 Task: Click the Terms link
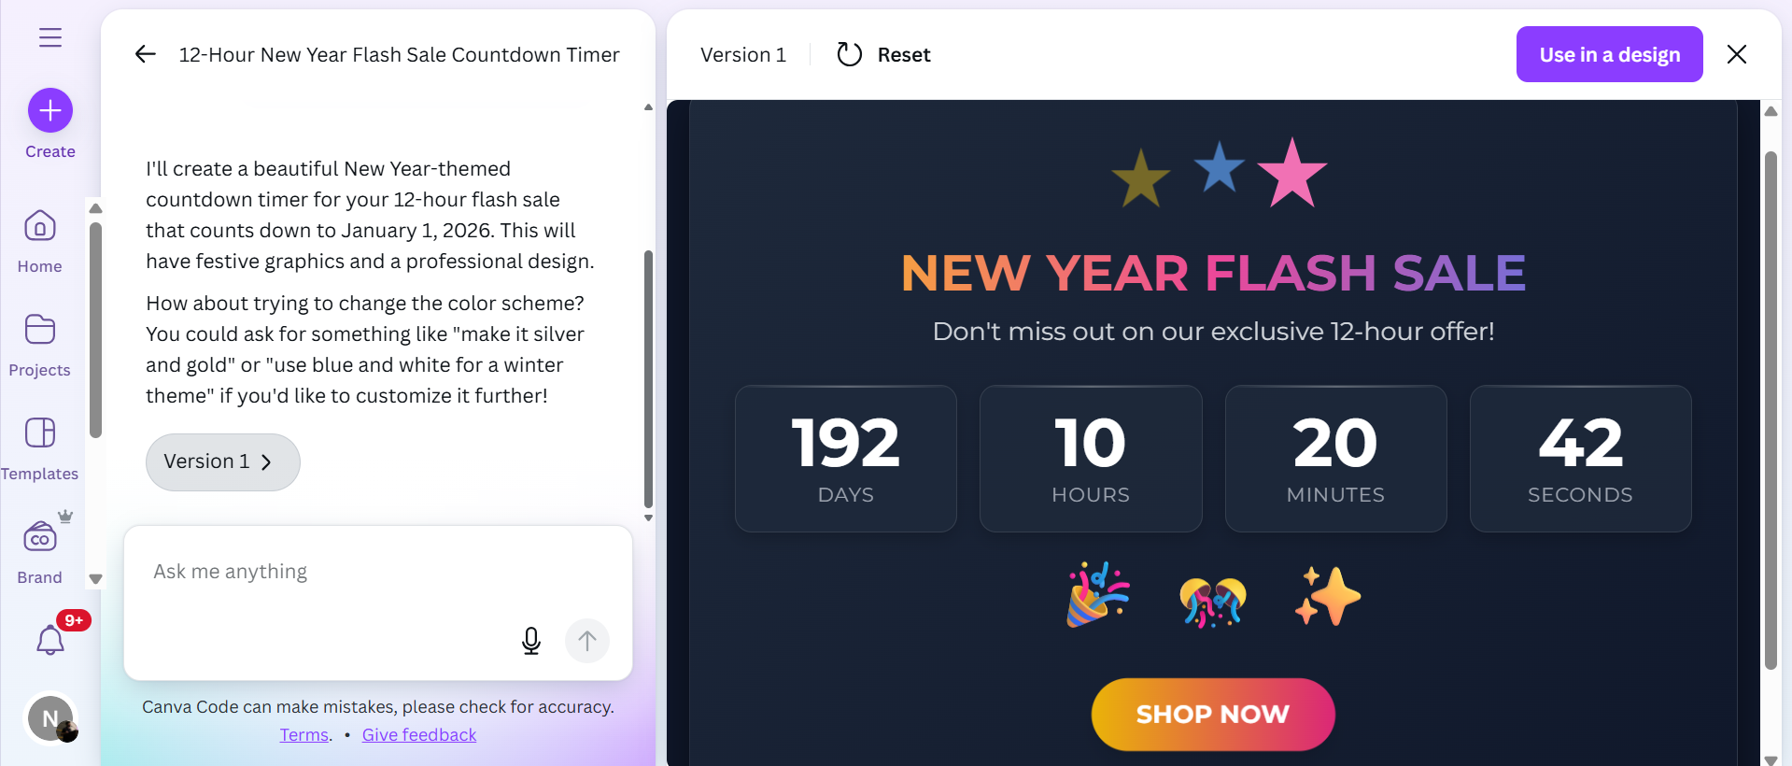(x=304, y=735)
